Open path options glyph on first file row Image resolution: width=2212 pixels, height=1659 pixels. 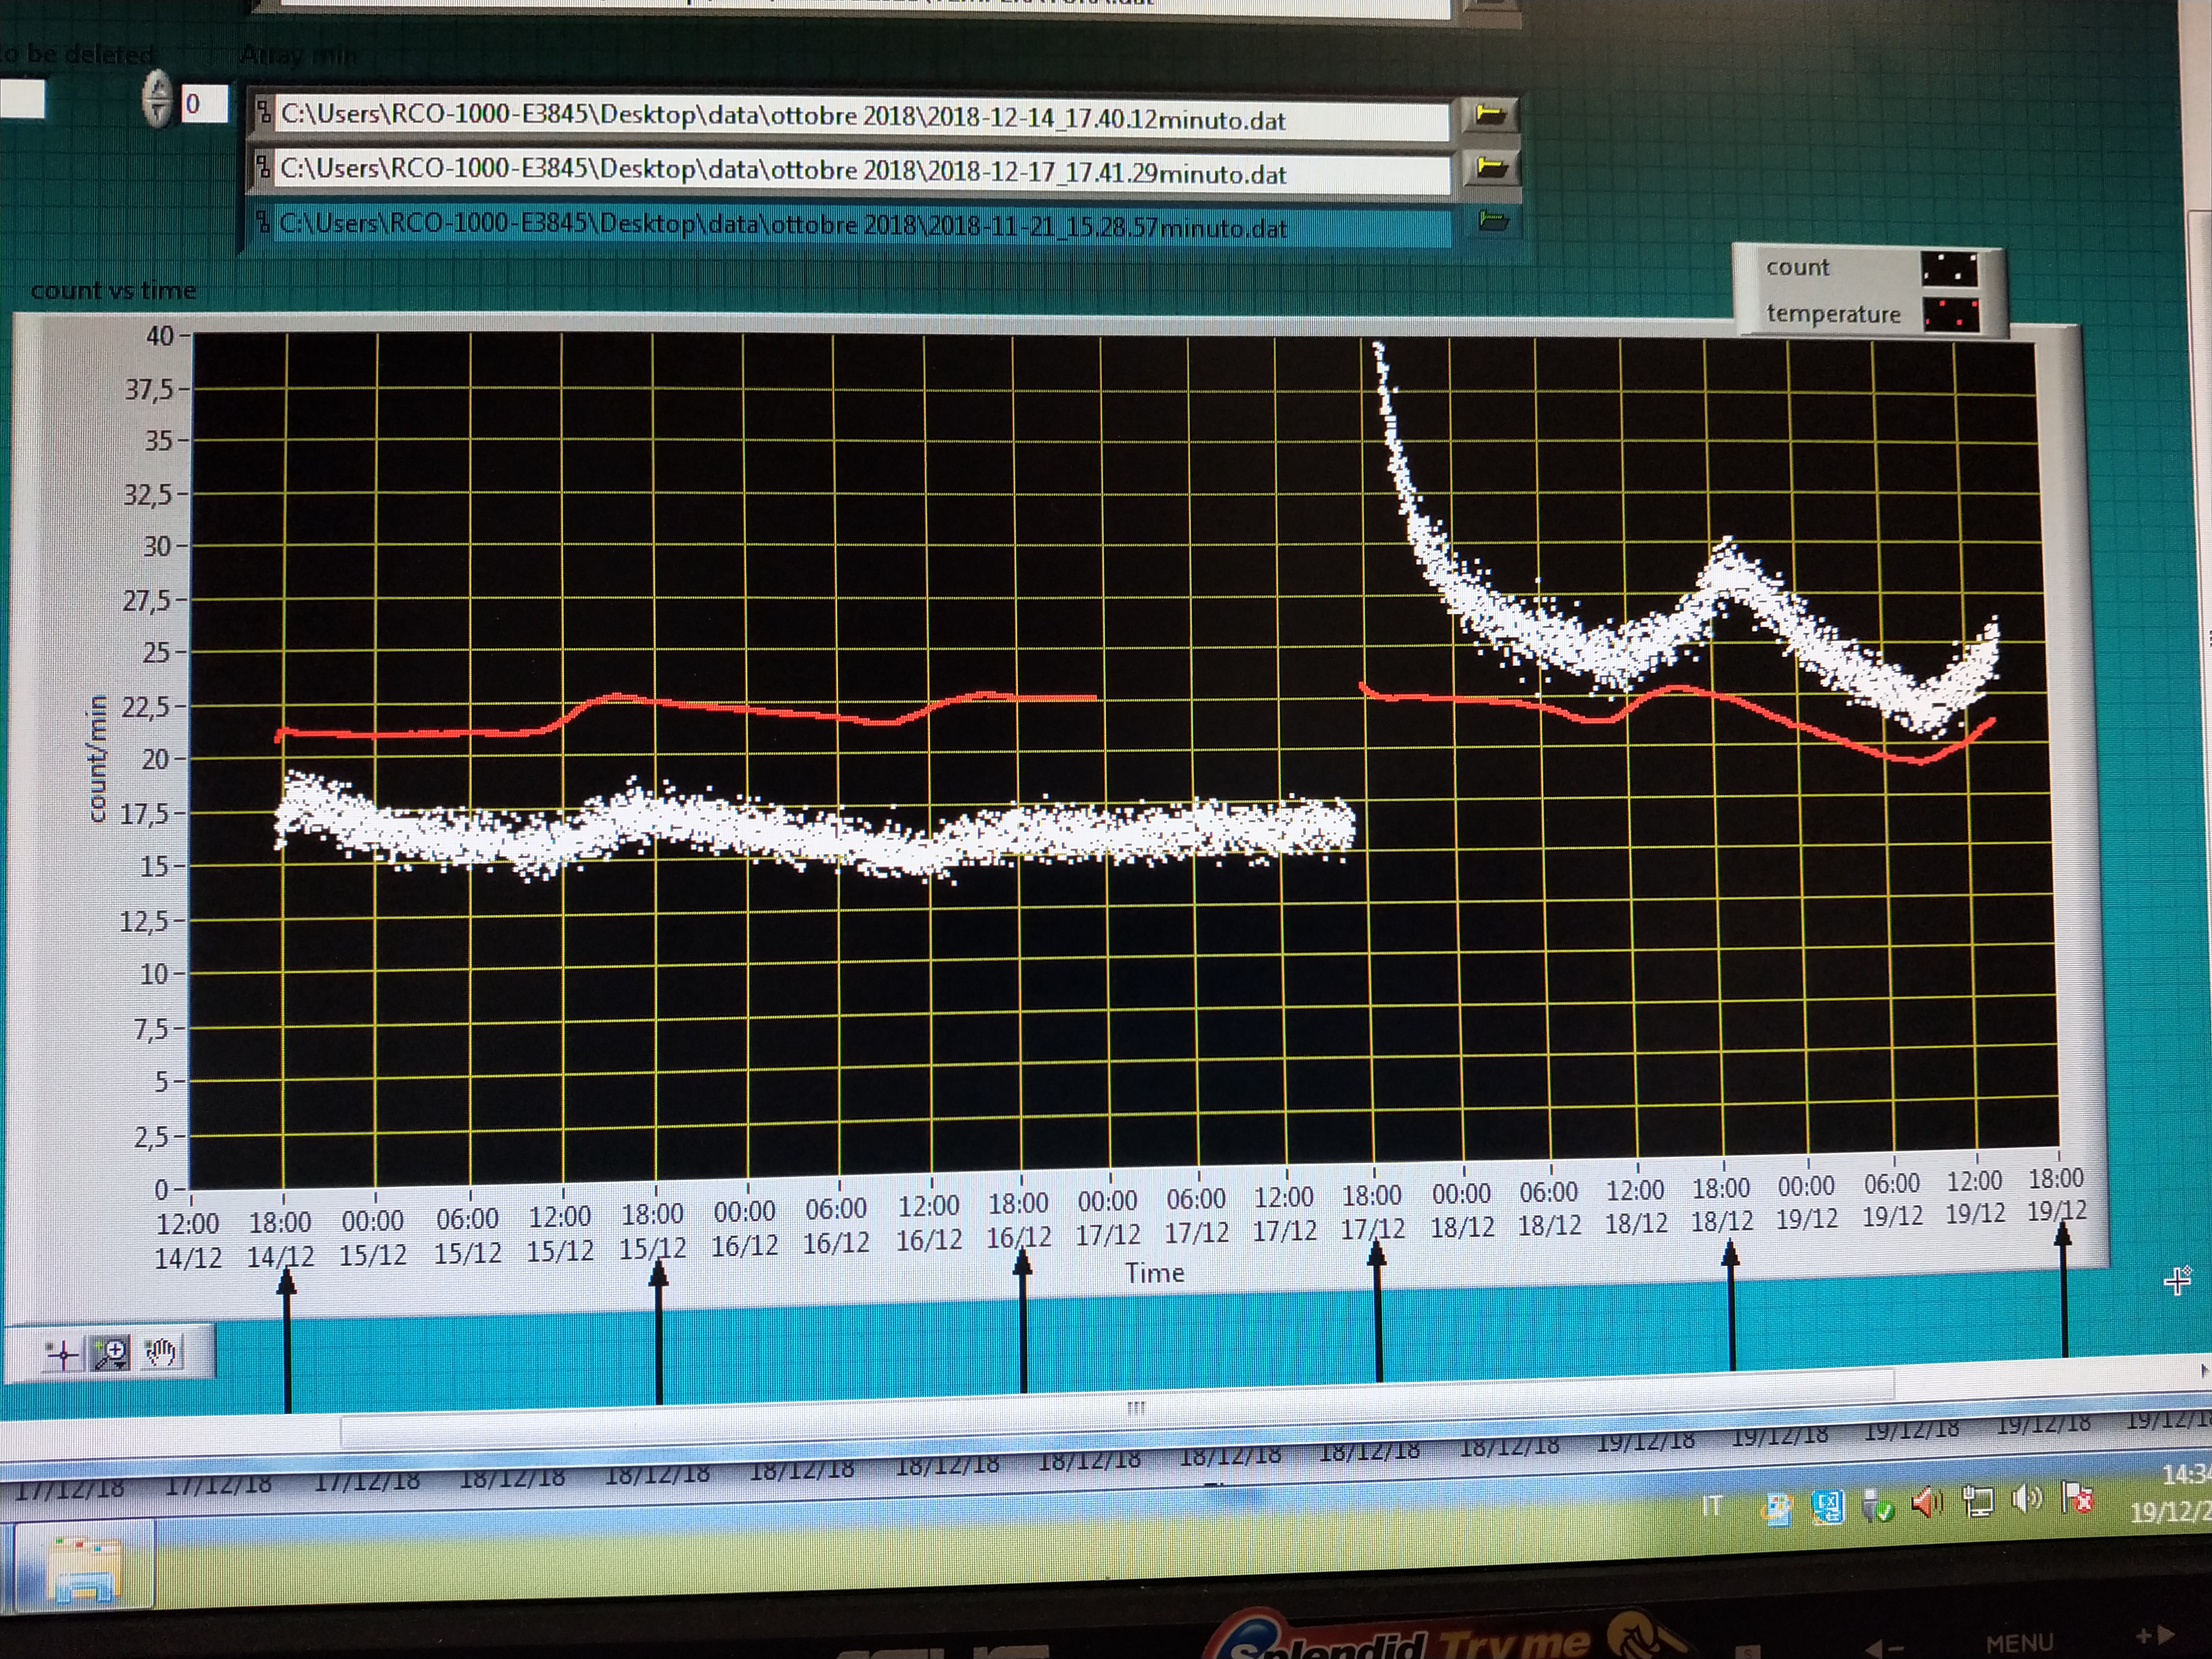tap(264, 112)
